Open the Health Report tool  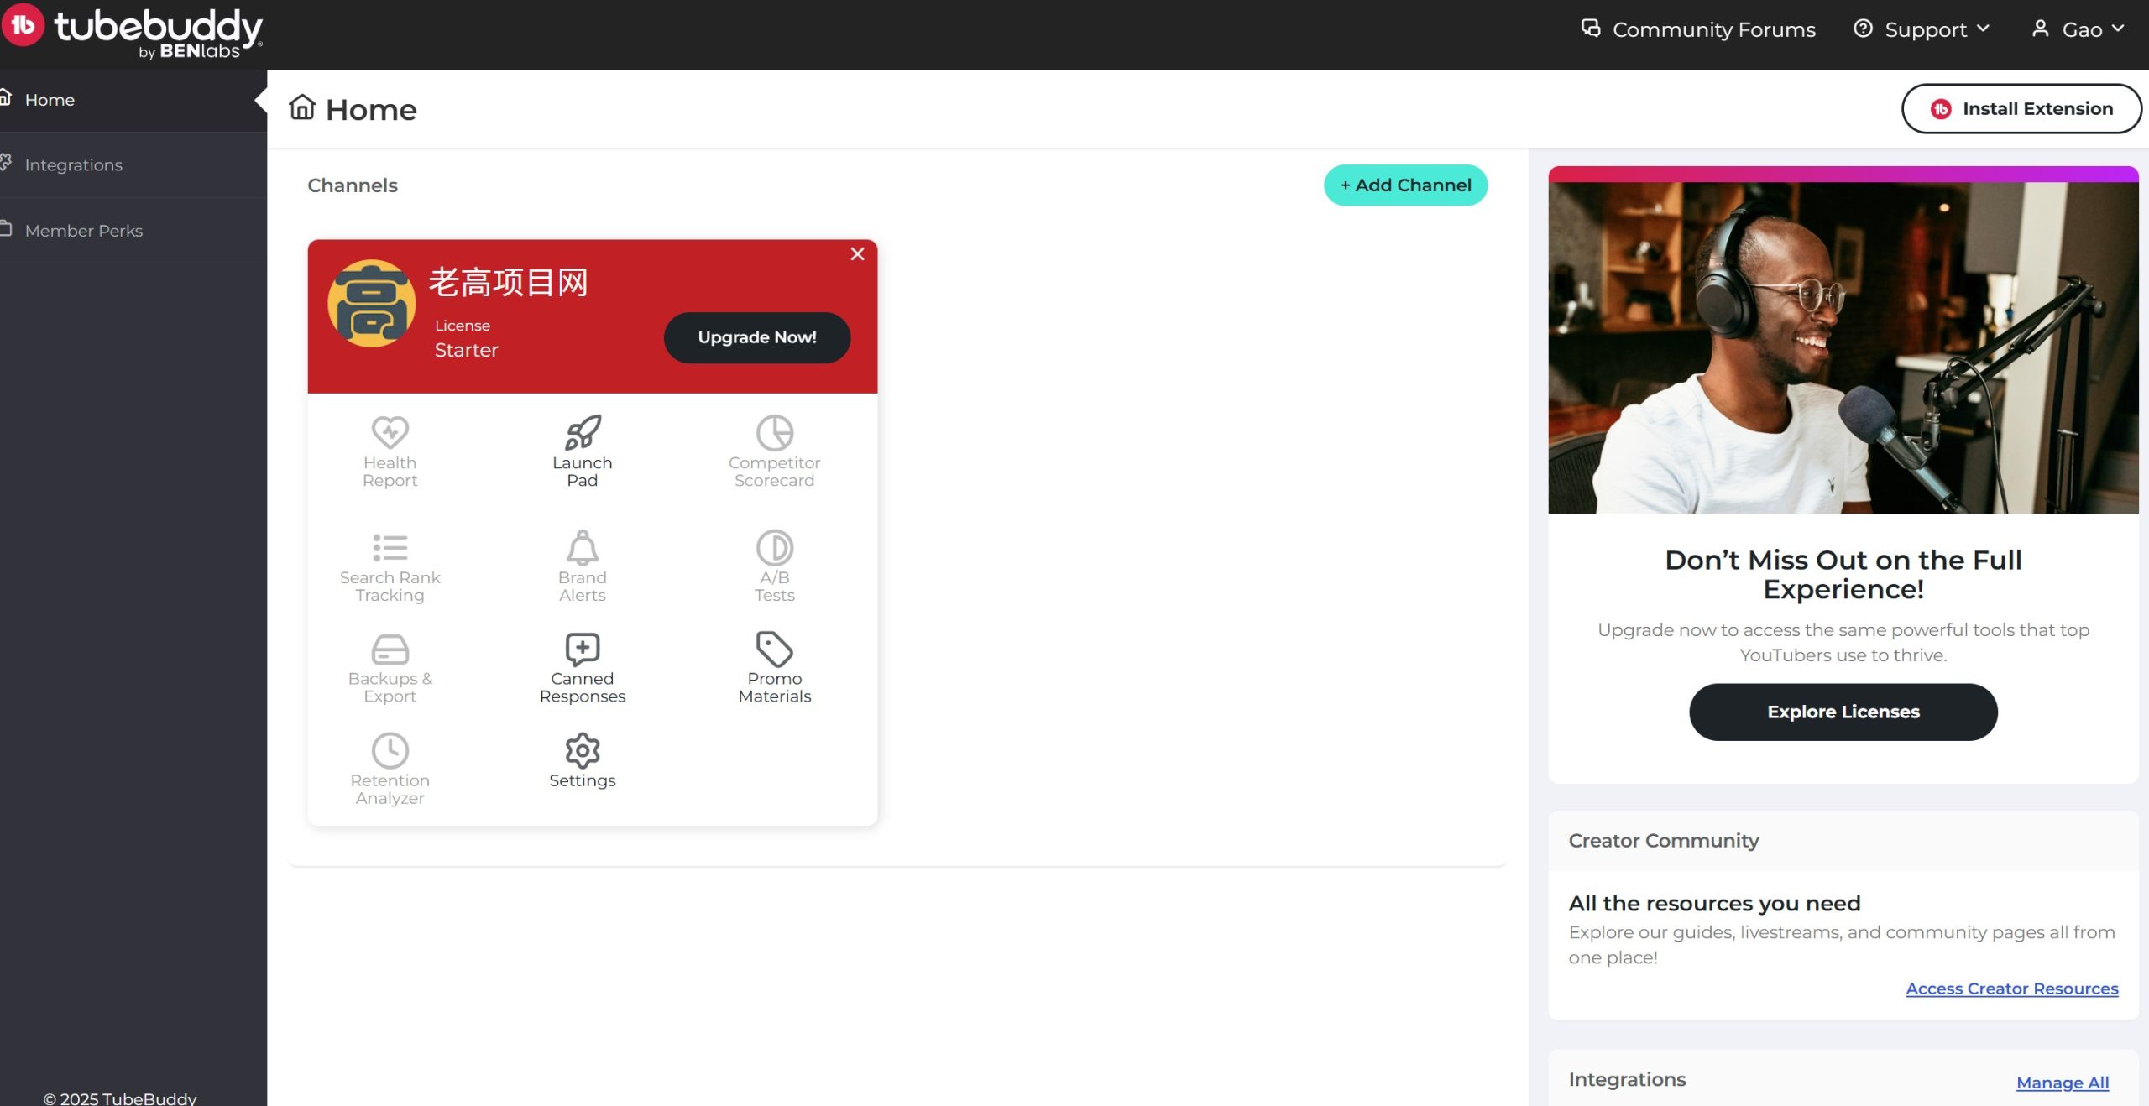[390, 451]
